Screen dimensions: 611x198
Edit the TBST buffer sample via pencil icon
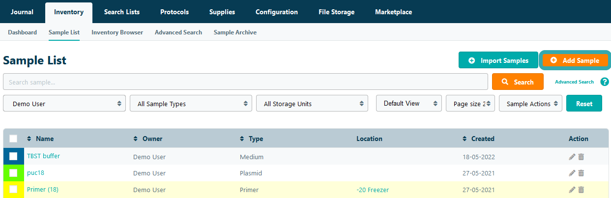[x=572, y=157]
